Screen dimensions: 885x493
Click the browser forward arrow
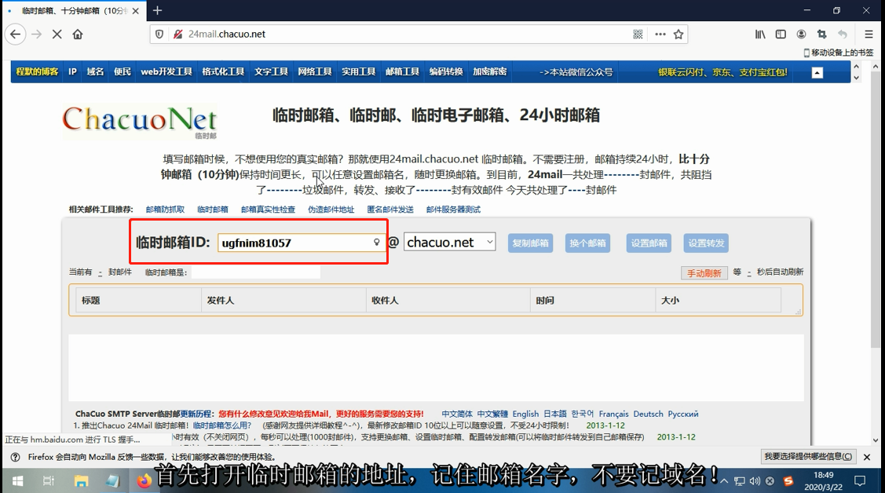37,35
